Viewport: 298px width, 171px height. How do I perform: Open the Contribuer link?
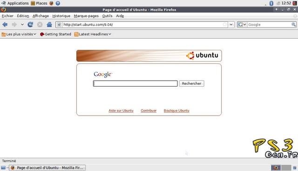(x=149, y=111)
